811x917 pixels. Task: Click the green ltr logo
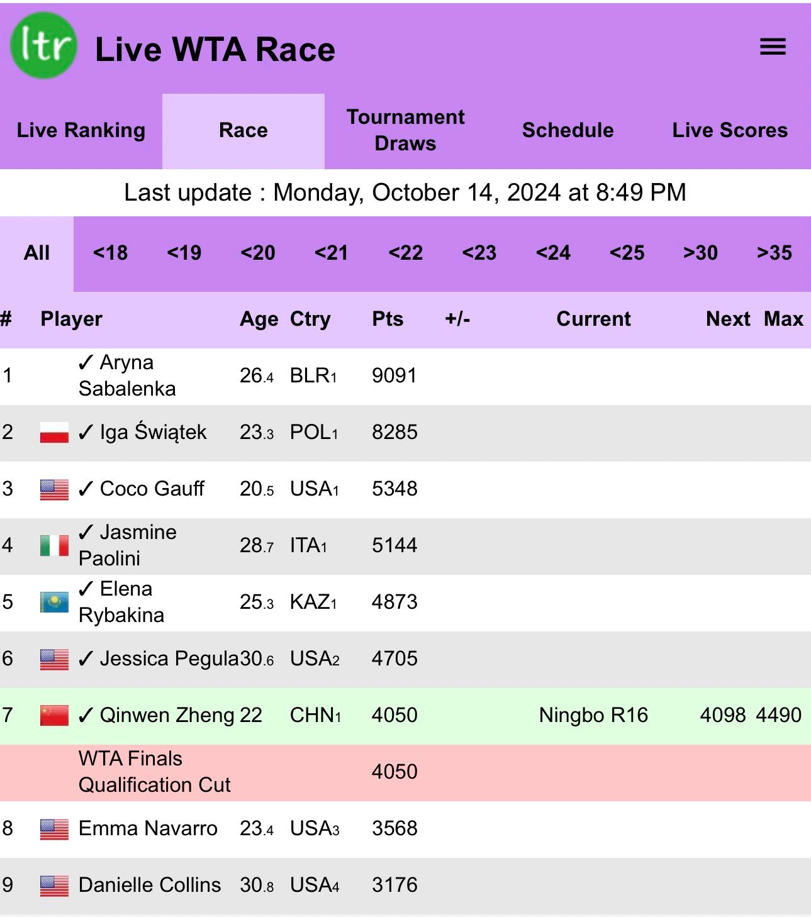pos(44,45)
